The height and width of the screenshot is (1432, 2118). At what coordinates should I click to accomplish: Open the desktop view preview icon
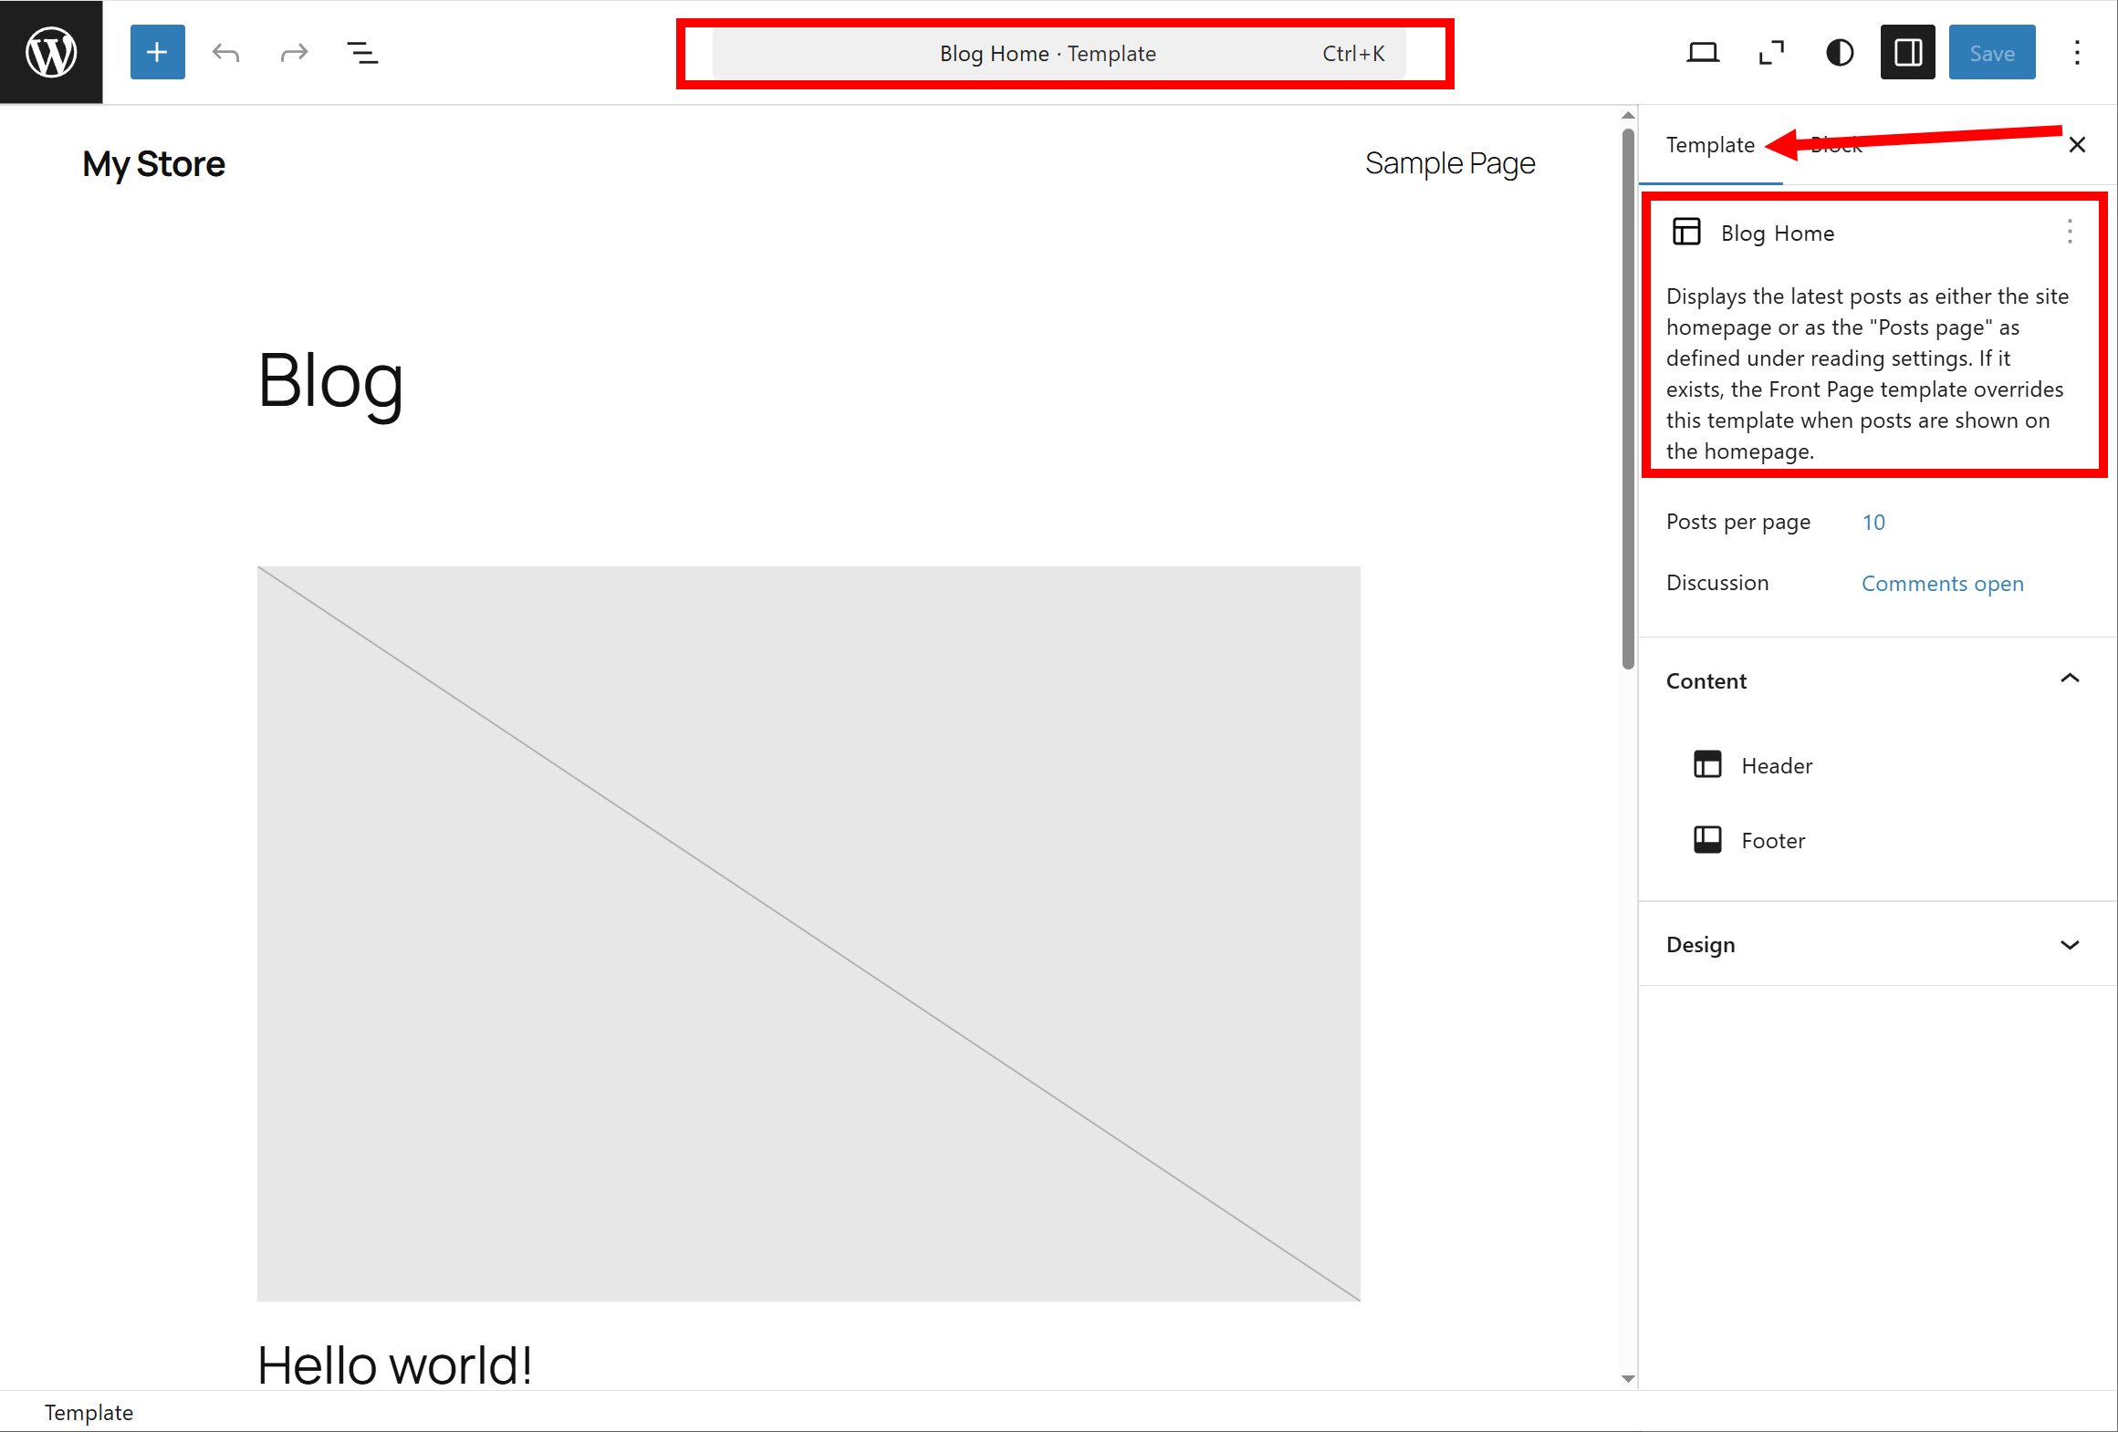pyautogui.click(x=1702, y=53)
